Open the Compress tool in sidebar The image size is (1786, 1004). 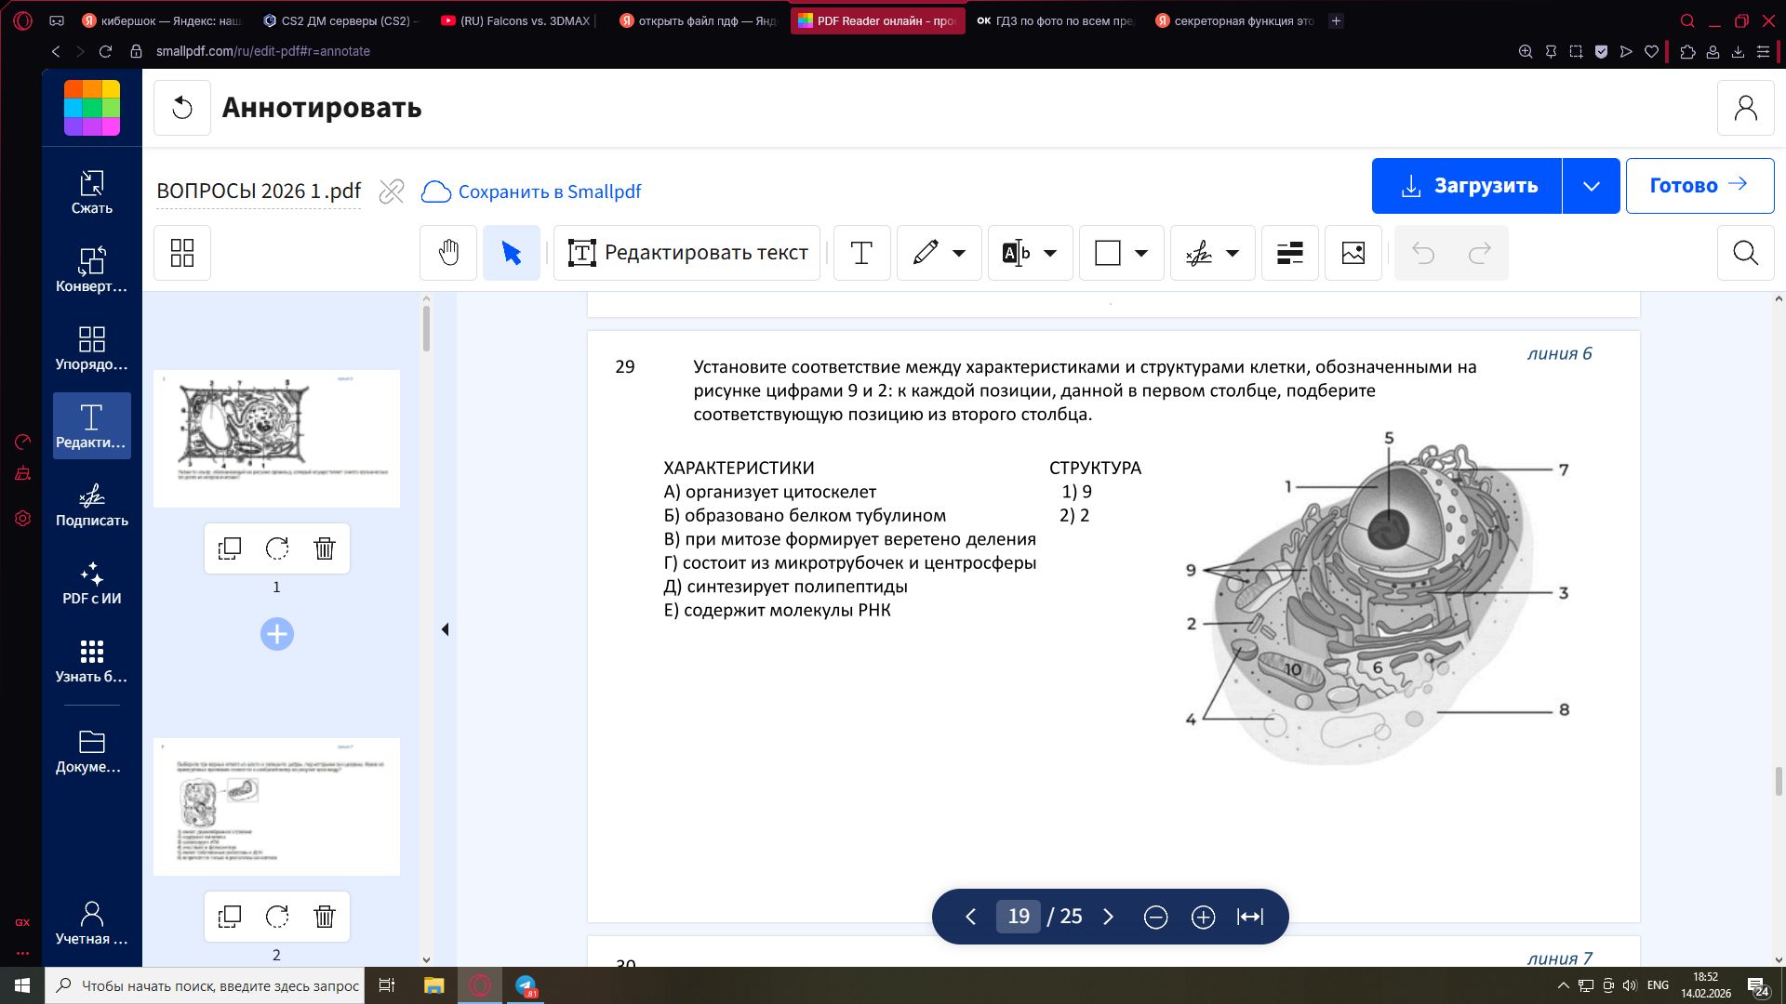pos(91,192)
